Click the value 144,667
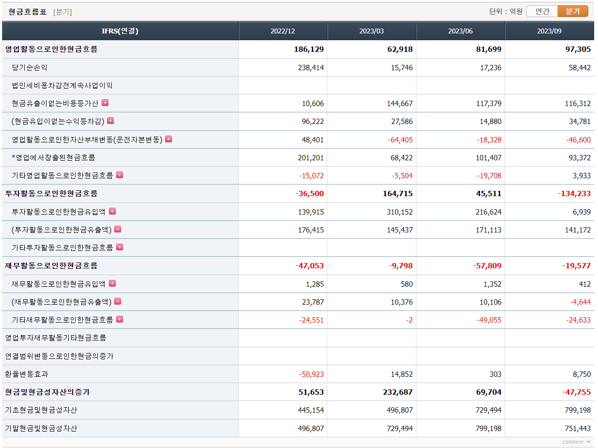 click(399, 103)
